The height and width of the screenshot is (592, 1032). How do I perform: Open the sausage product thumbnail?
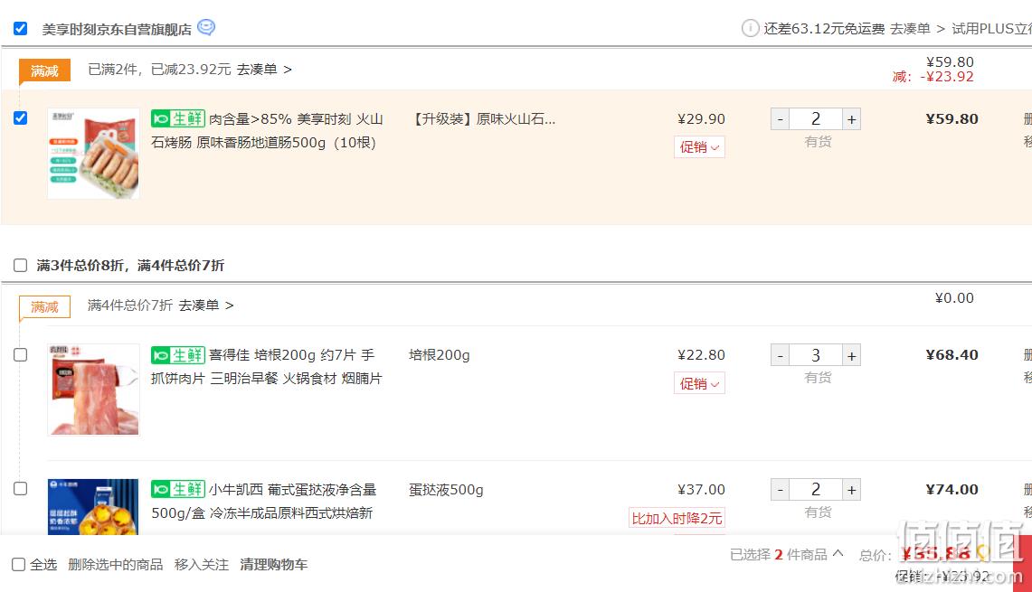[93, 154]
